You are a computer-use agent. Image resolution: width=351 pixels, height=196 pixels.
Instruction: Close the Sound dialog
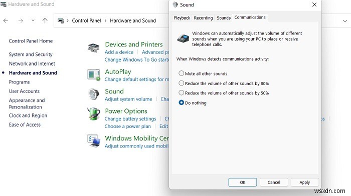[314, 4]
